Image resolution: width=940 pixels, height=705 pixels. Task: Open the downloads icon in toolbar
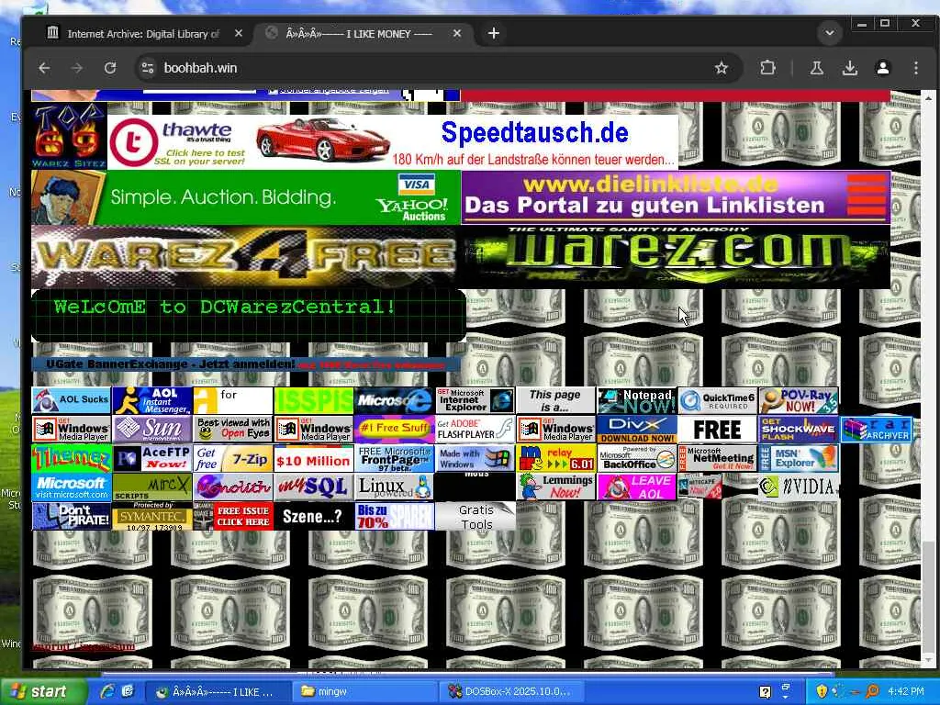pos(850,68)
